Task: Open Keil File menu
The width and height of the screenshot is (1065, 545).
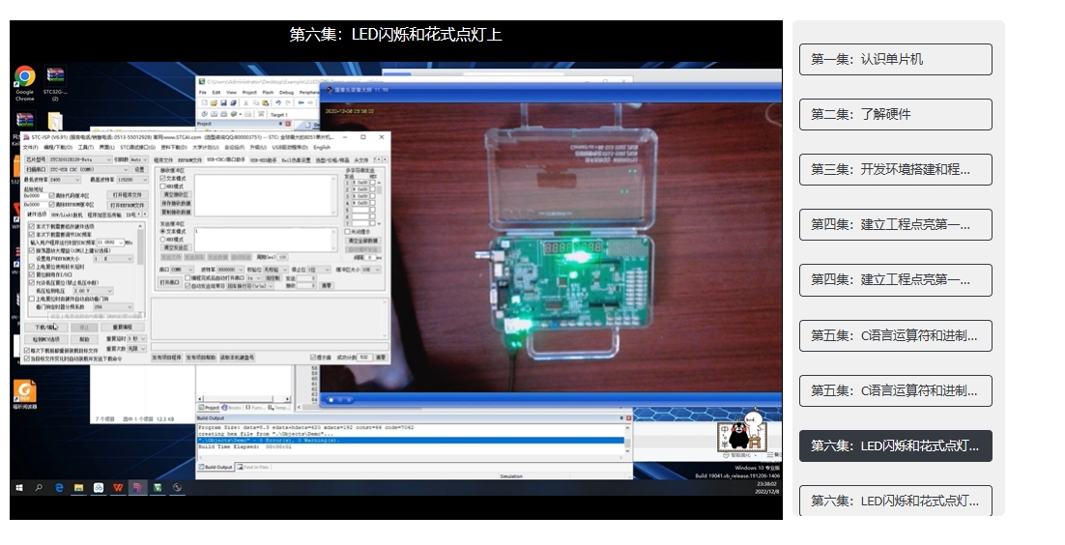Action: pos(202,93)
